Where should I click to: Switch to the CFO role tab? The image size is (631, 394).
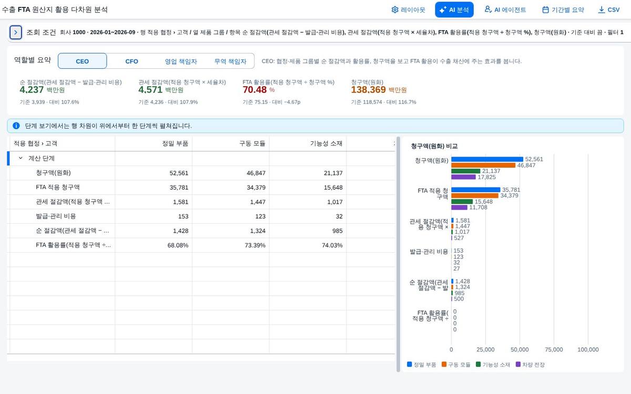point(131,61)
